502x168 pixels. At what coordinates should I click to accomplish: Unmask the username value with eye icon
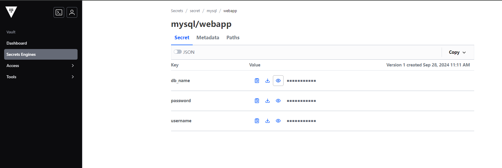click(278, 121)
